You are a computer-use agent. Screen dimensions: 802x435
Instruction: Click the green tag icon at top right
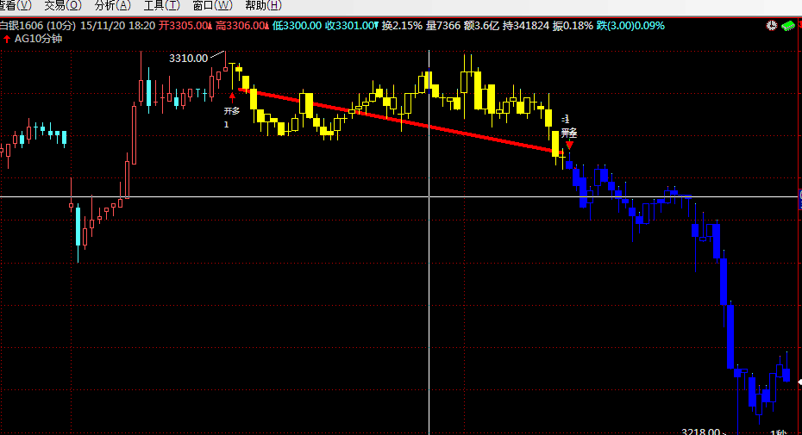click(788, 26)
